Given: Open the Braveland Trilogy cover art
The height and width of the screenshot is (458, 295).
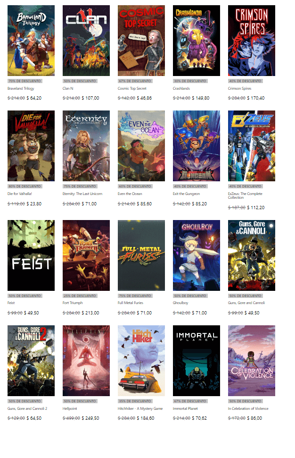Looking at the screenshot, I should [x=31, y=41].
